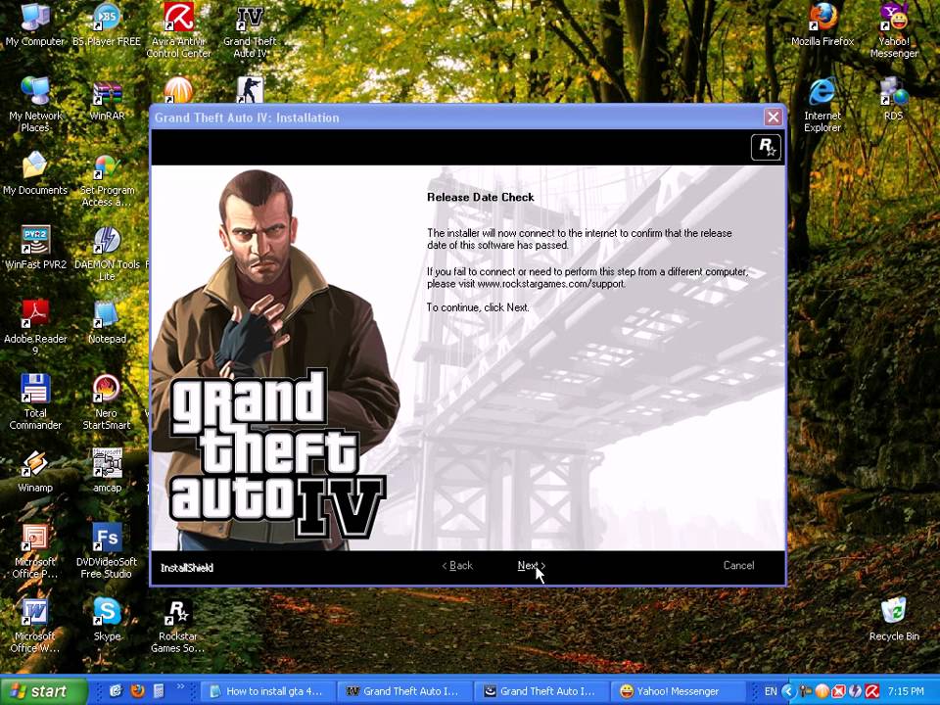Launch Internet Explorer desktop icon

point(822,105)
